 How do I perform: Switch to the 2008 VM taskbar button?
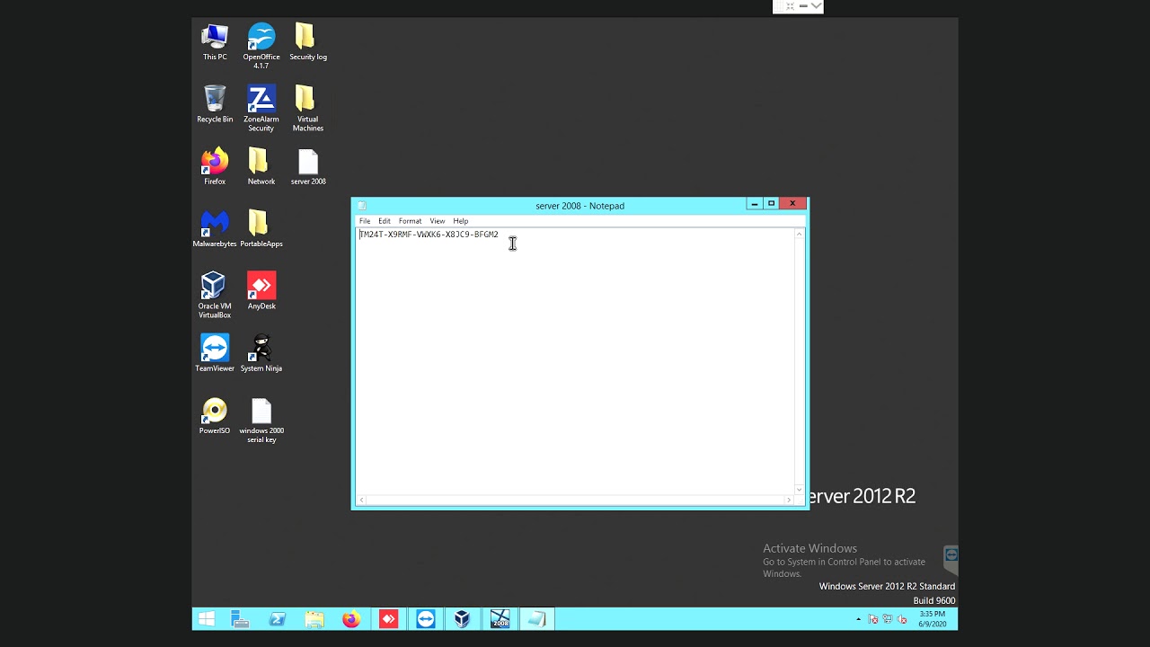(500, 619)
